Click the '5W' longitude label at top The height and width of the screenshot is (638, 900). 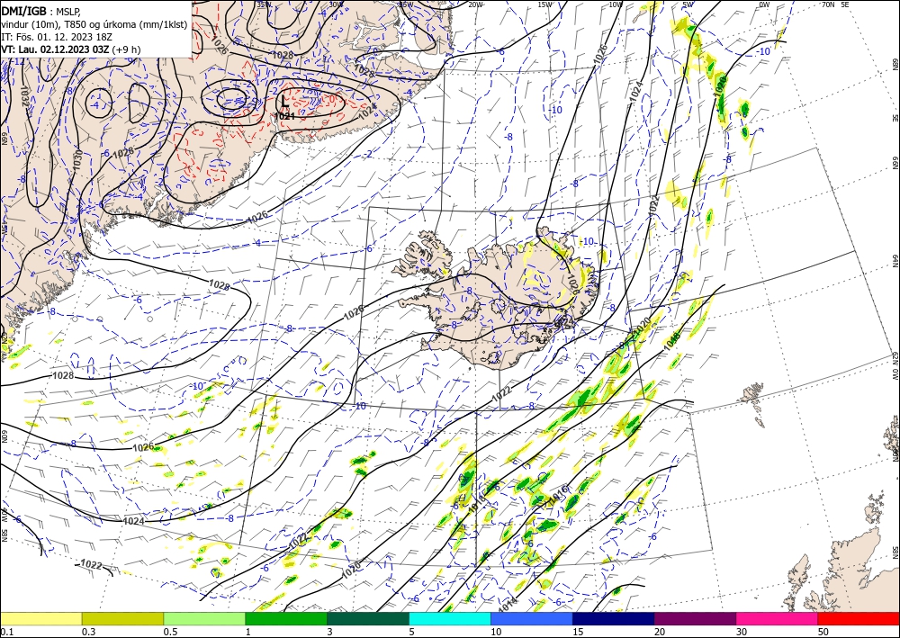[x=688, y=4]
